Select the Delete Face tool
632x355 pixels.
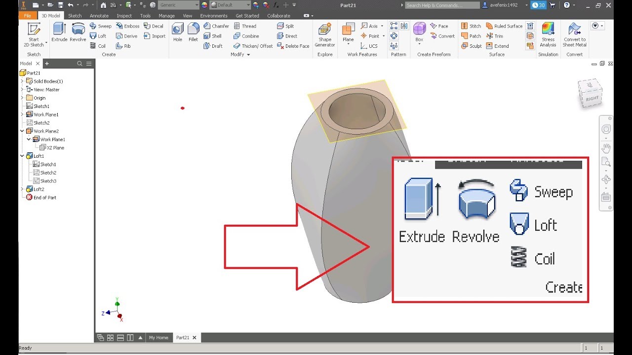293,46
